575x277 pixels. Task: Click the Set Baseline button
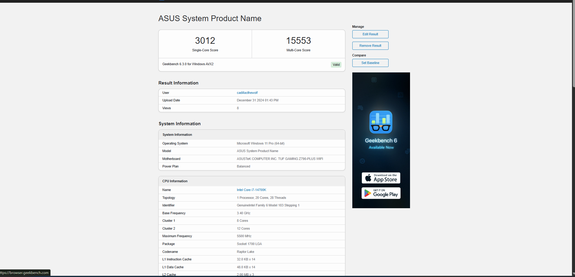(370, 63)
